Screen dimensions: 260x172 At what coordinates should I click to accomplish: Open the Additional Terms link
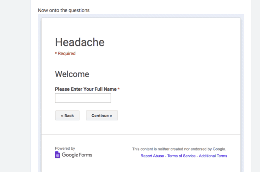click(x=213, y=156)
